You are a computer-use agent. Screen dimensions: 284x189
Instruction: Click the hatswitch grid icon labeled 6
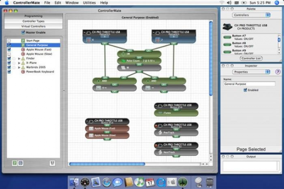89,40
